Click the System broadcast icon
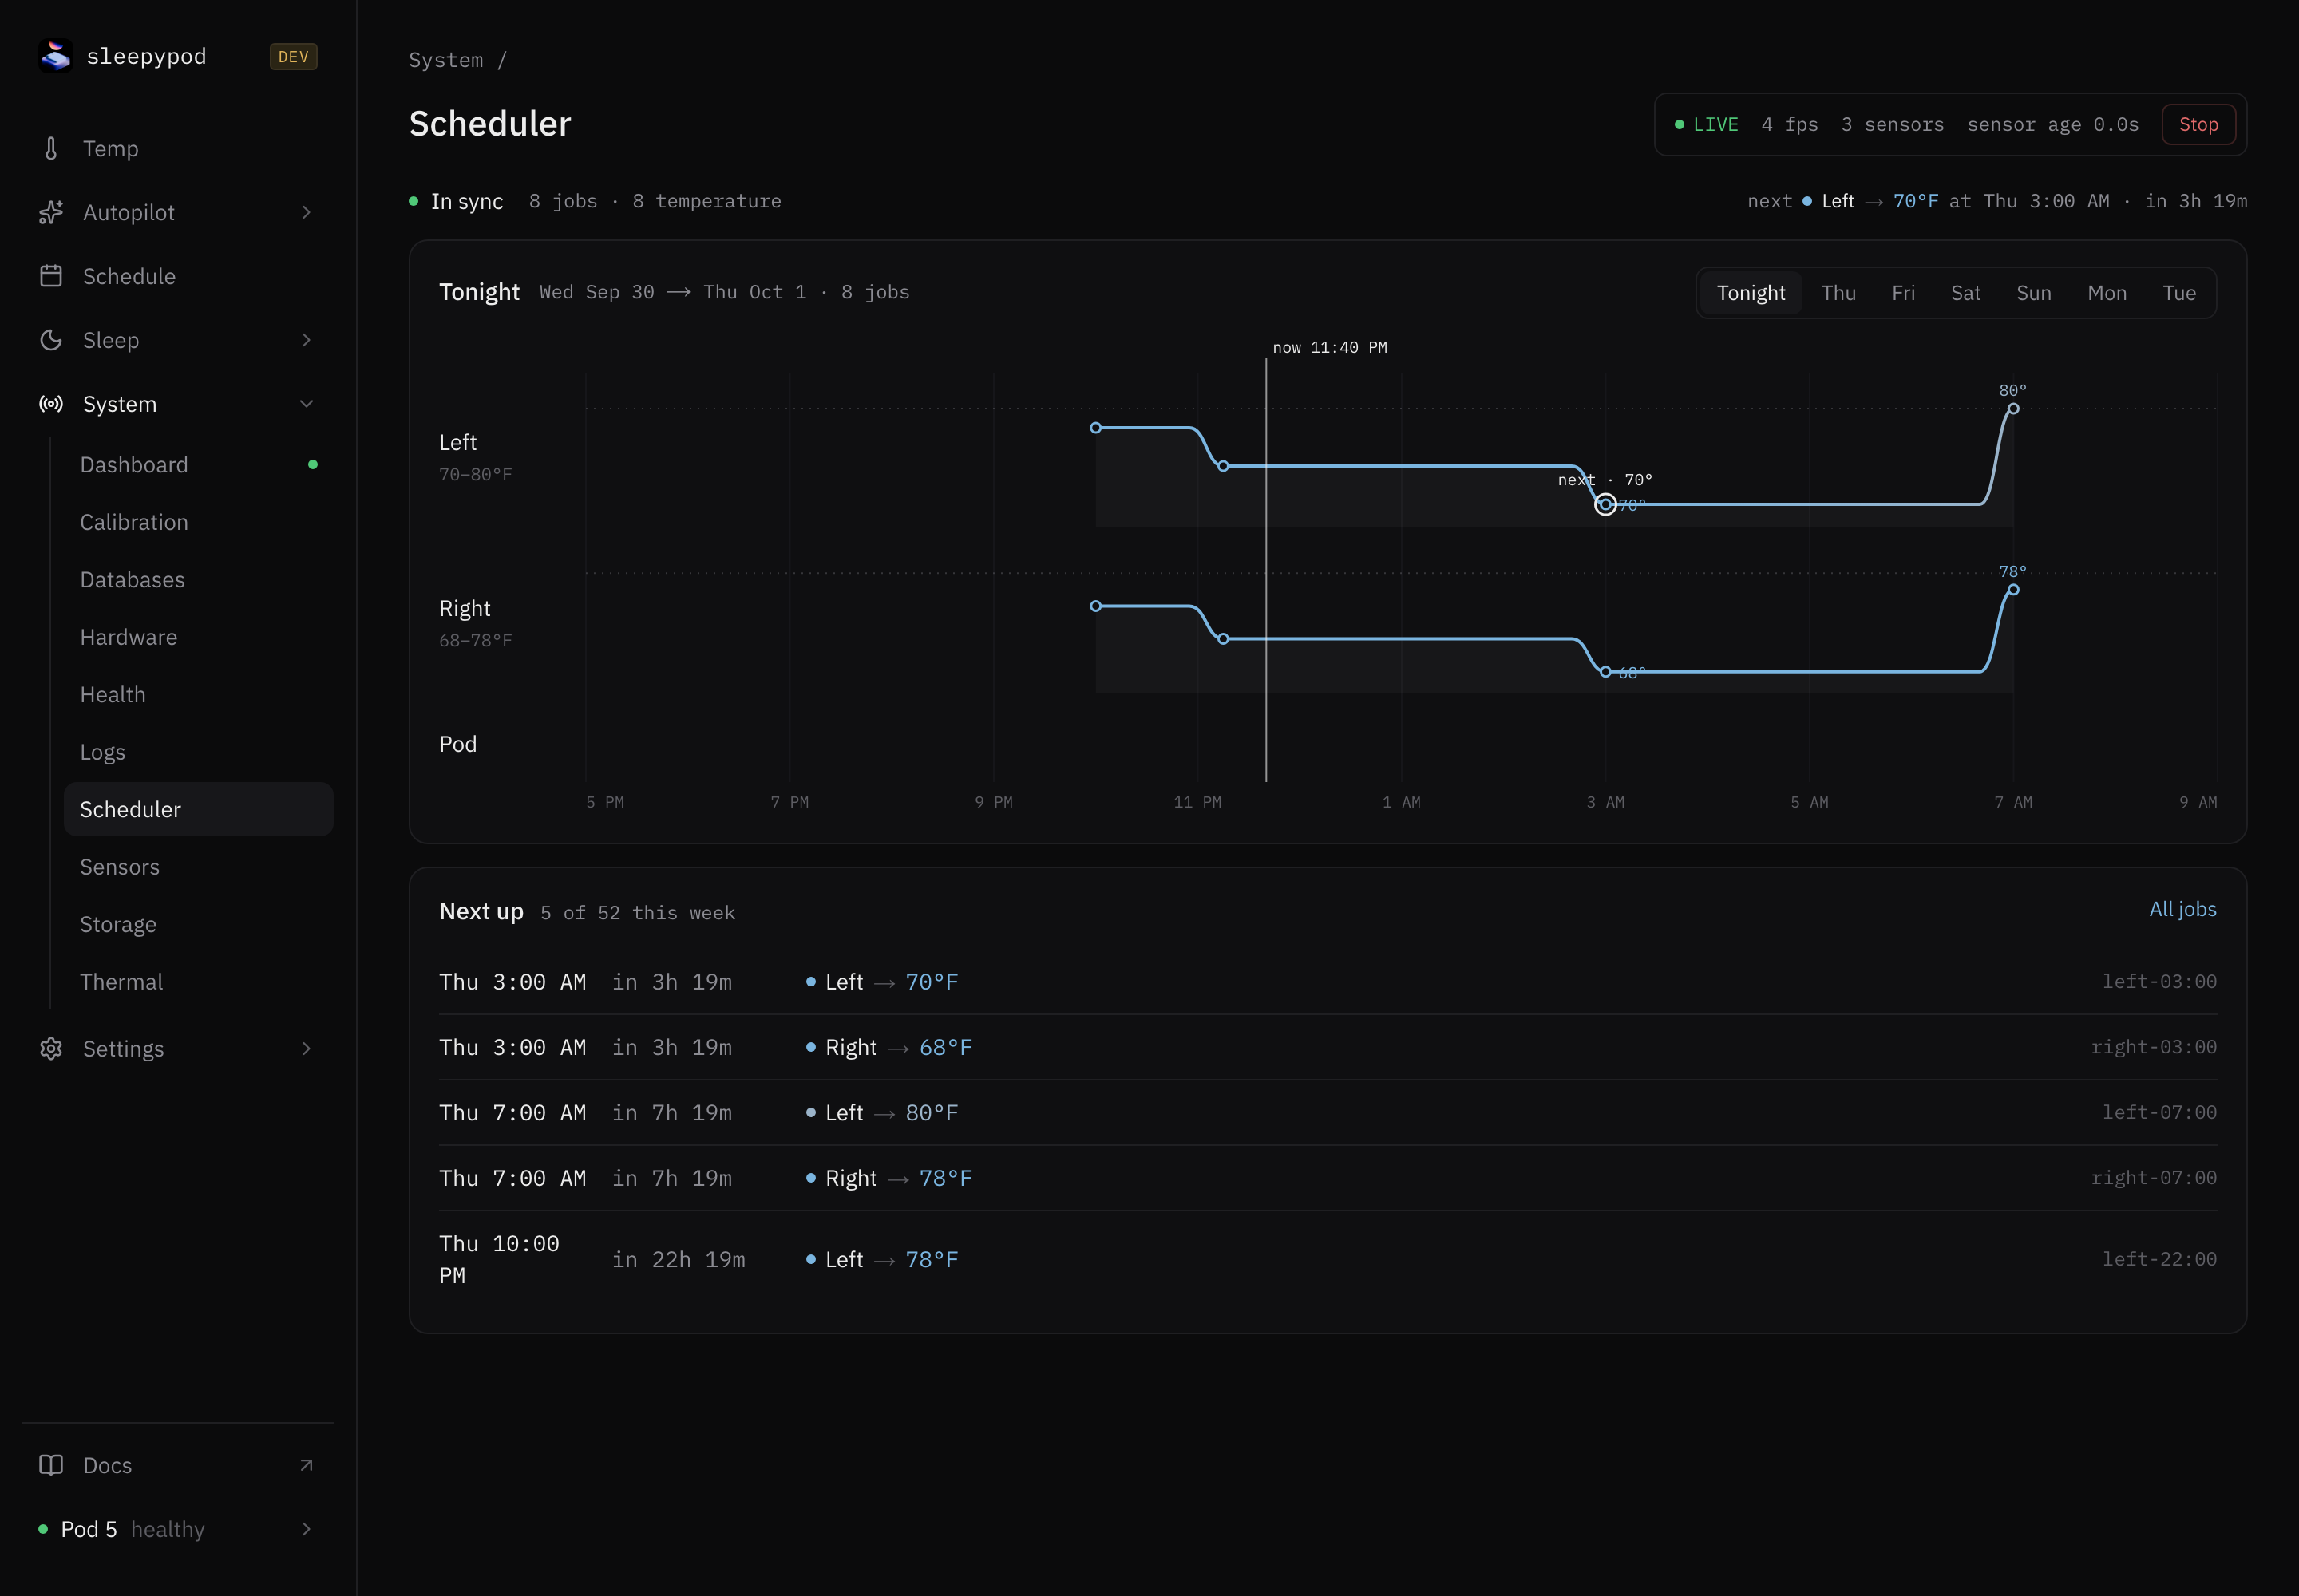The image size is (2299, 1596). pos(51,404)
